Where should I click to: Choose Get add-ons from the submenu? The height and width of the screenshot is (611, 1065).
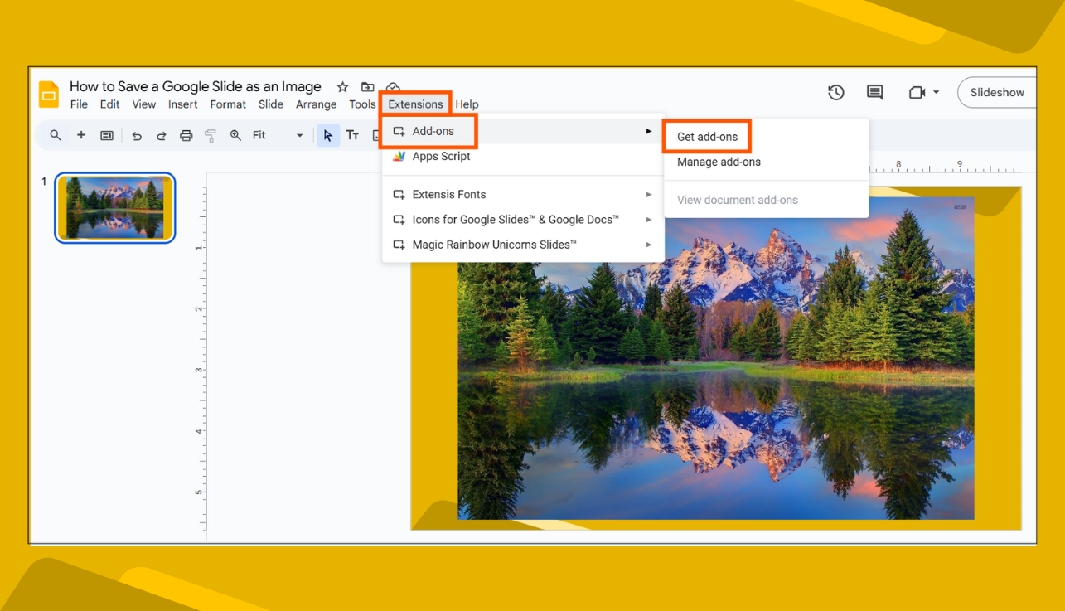point(706,135)
